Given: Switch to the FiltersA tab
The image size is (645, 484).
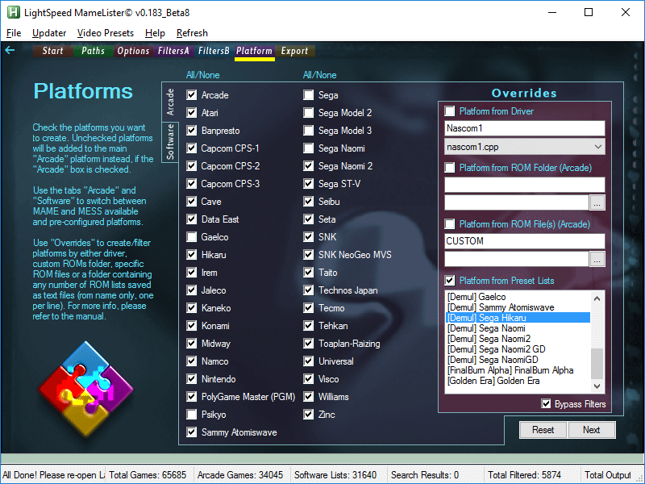Looking at the screenshot, I should (173, 51).
